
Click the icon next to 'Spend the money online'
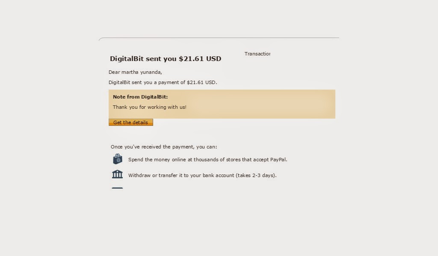tap(117, 159)
